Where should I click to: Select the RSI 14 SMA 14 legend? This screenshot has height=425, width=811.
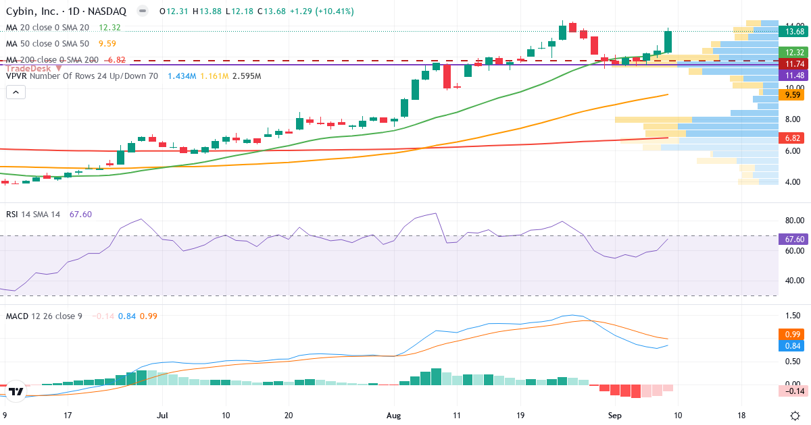click(x=33, y=214)
